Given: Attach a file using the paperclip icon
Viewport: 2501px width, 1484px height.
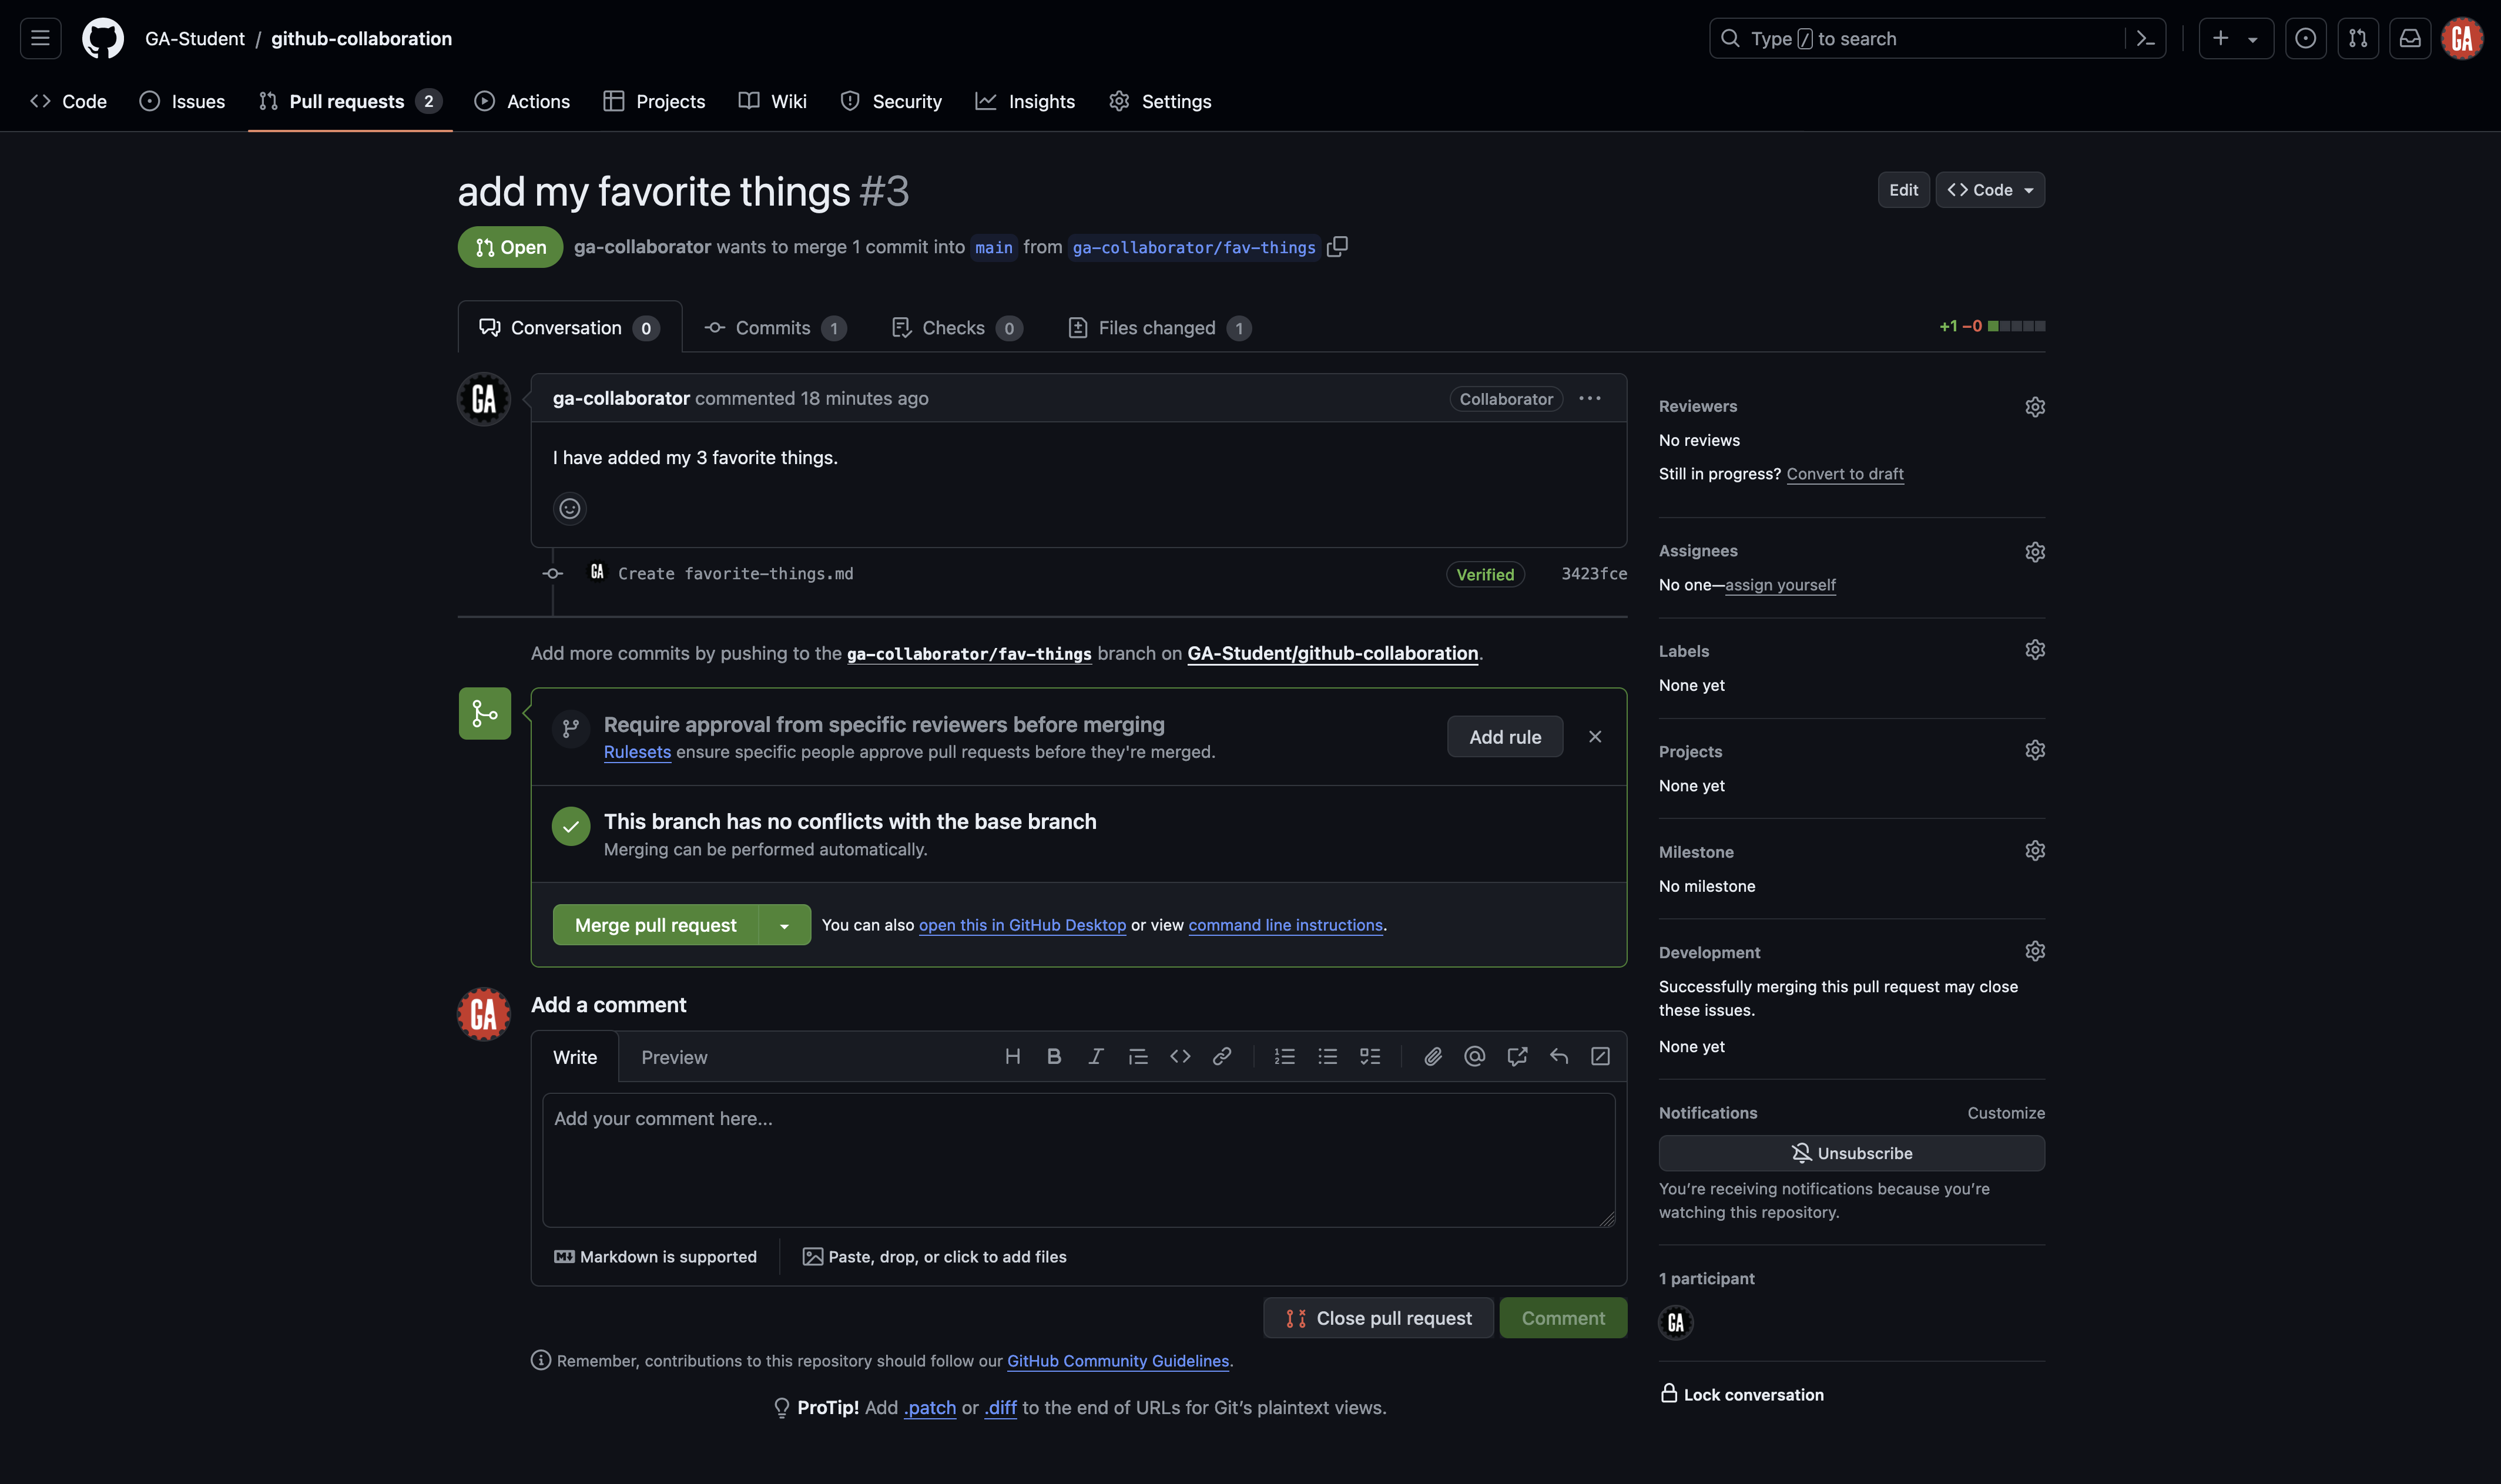Looking at the screenshot, I should tap(1433, 1056).
